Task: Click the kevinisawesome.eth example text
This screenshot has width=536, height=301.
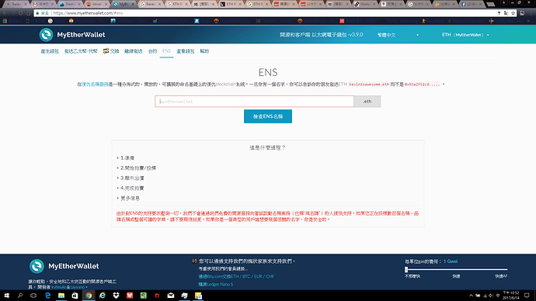Action: coord(369,85)
